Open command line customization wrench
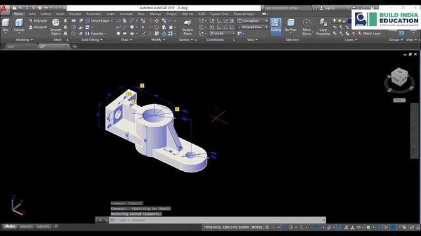The height and width of the screenshot is (236, 421). [x=106, y=220]
